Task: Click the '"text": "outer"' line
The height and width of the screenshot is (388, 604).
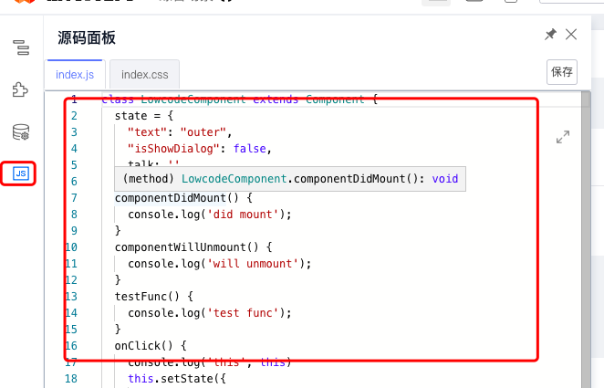Action: pos(180,132)
